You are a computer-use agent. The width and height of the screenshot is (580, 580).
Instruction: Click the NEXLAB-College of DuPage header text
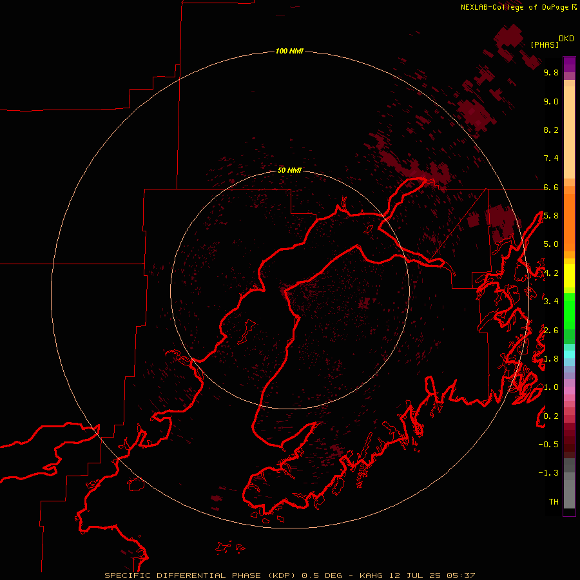pos(514,7)
